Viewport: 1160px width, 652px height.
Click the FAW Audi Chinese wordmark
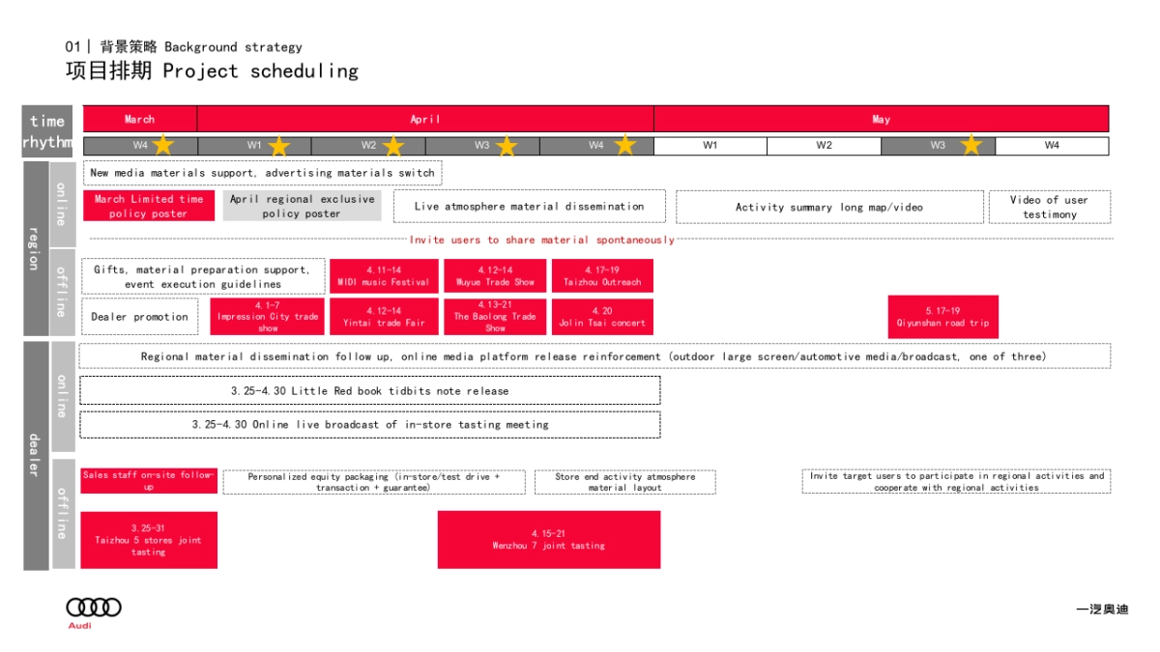pyautogui.click(x=1102, y=609)
